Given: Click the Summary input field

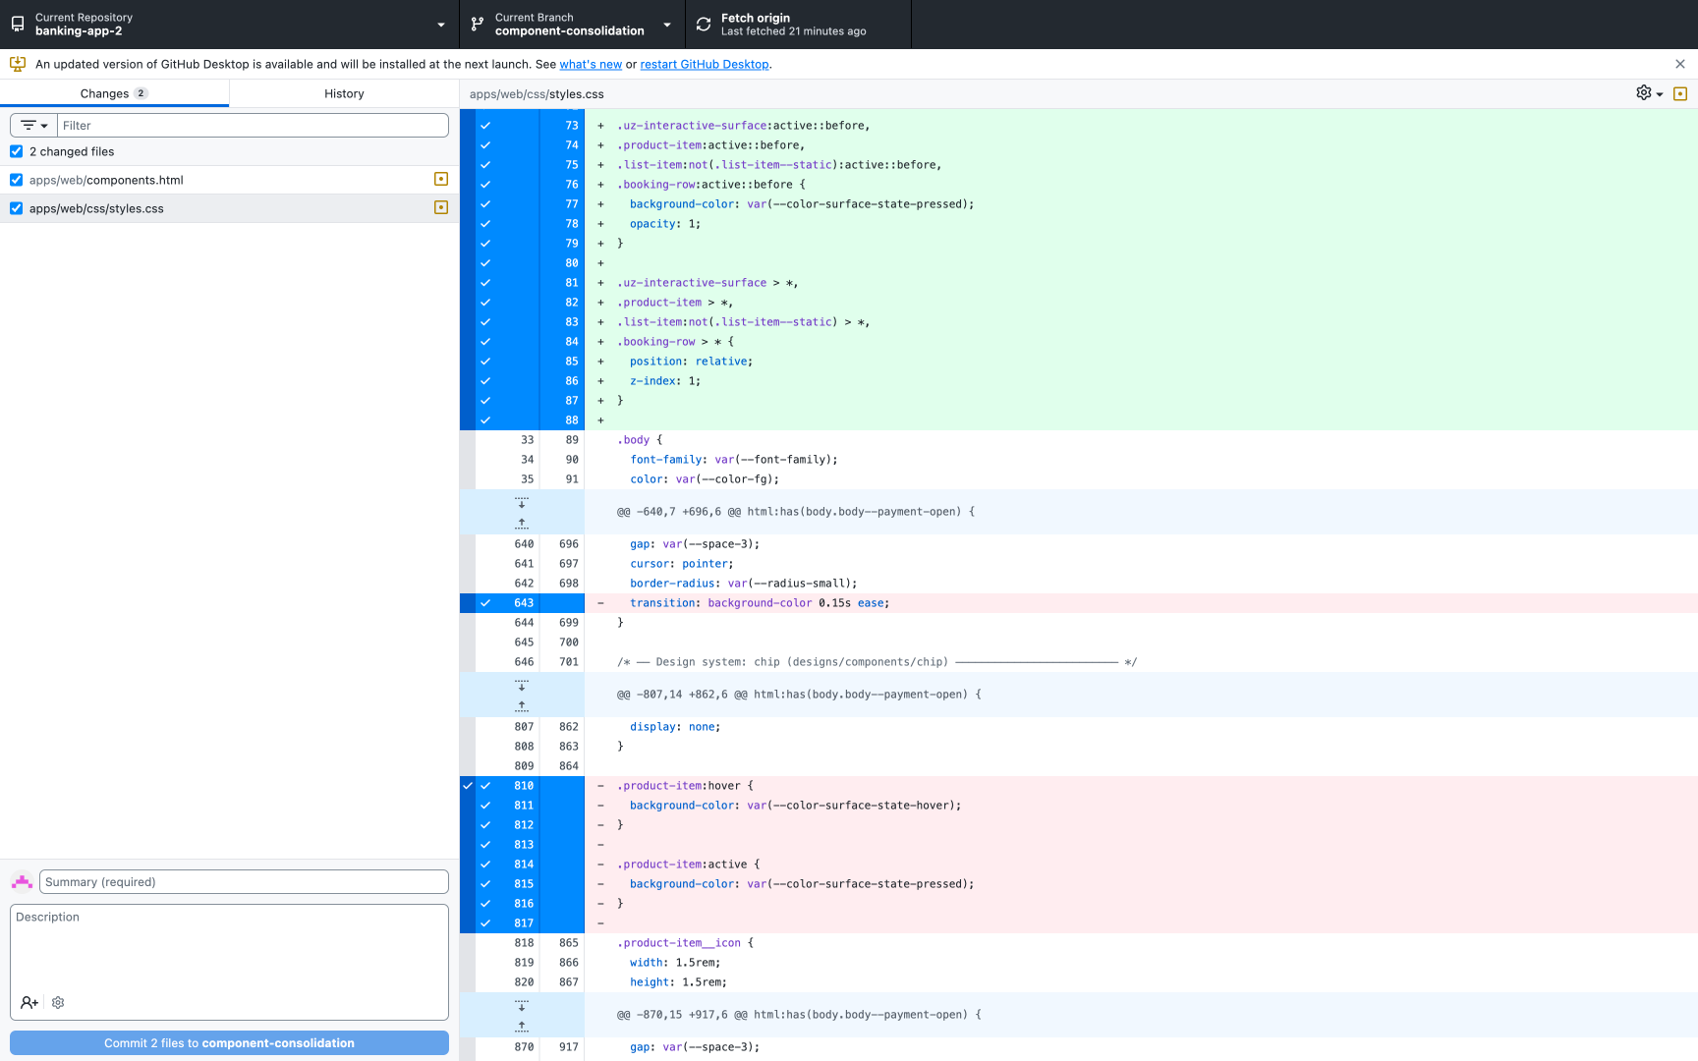Looking at the screenshot, I should click(244, 882).
